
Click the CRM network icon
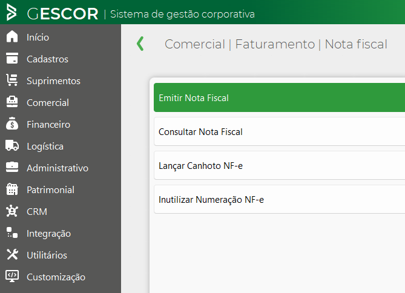pos(12,211)
